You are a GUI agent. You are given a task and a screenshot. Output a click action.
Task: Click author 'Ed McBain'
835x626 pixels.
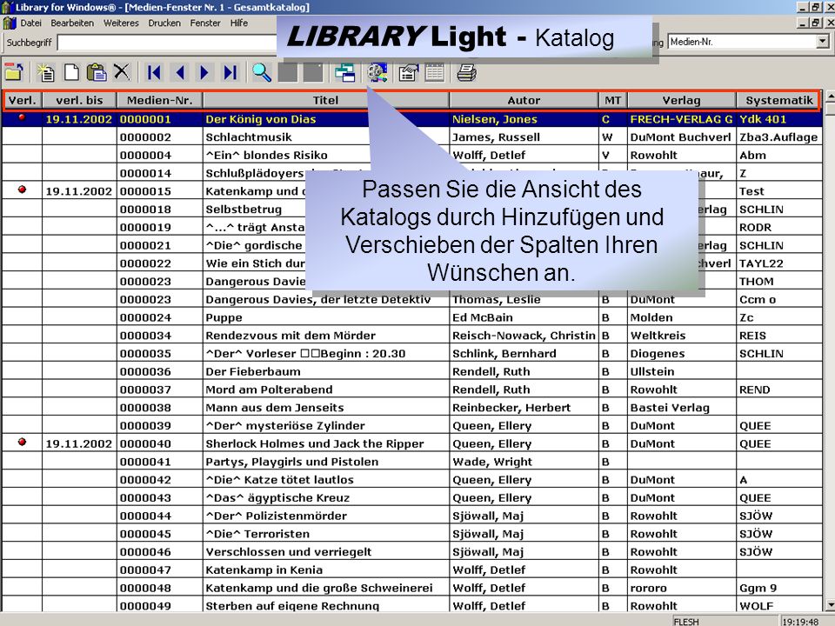[483, 318]
